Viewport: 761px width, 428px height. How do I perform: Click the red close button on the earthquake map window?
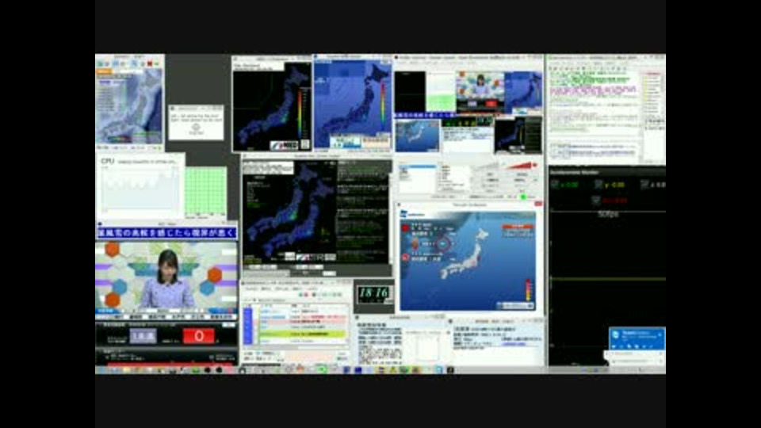click(537, 204)
